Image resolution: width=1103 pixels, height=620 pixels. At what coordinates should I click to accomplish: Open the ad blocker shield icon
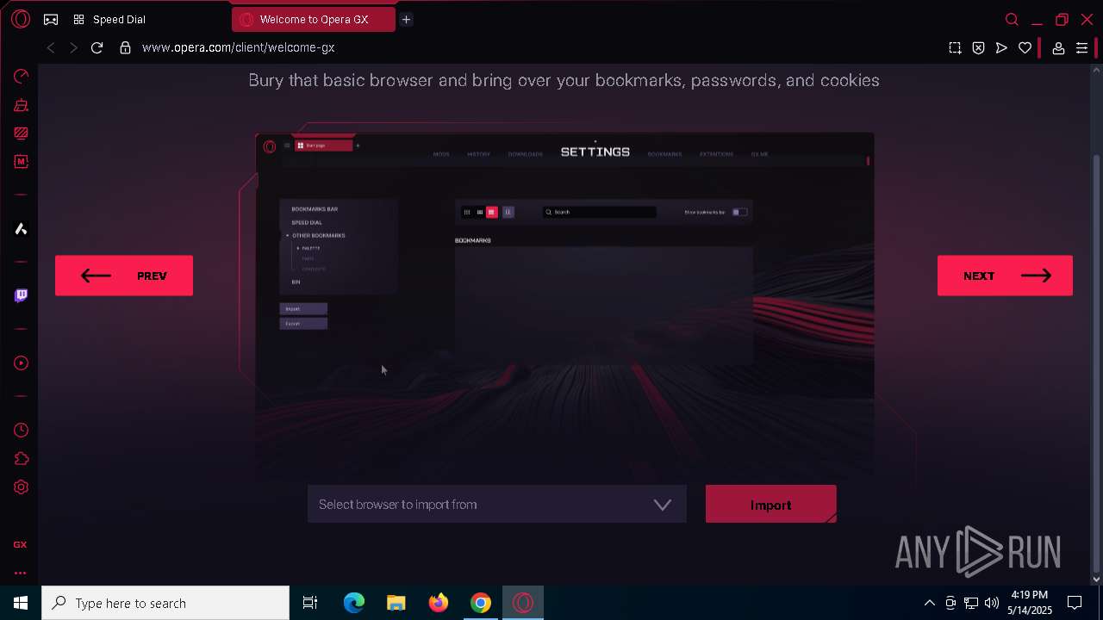click(978, 48)
